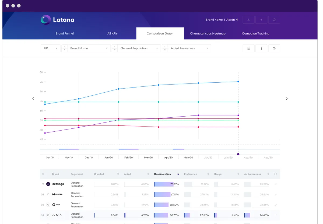Click the plus add button in header
Screen dimensions: 323x224
tap(261, 20)
